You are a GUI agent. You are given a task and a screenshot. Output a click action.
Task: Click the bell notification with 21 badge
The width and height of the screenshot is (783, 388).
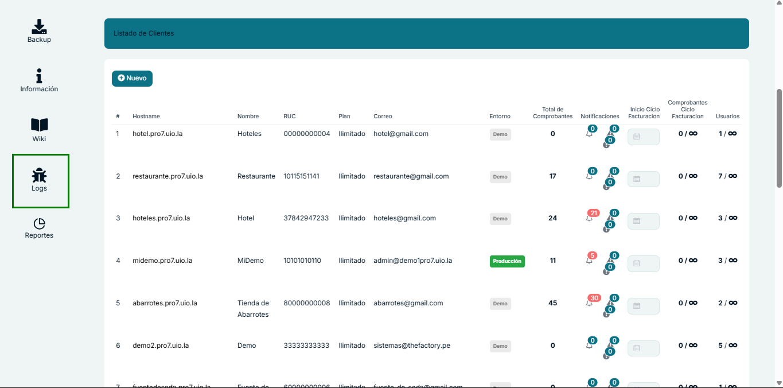pyautogui.click(x=590, y=218)
